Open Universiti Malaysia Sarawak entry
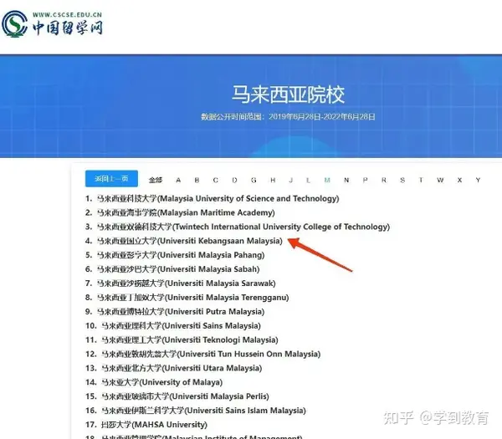The image size is (502, 439). (180, 283)
